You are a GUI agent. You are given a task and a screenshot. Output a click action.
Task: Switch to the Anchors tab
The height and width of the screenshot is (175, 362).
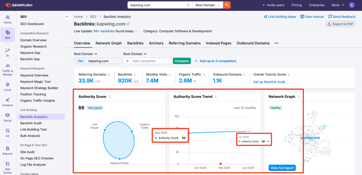tap(156, 43)
